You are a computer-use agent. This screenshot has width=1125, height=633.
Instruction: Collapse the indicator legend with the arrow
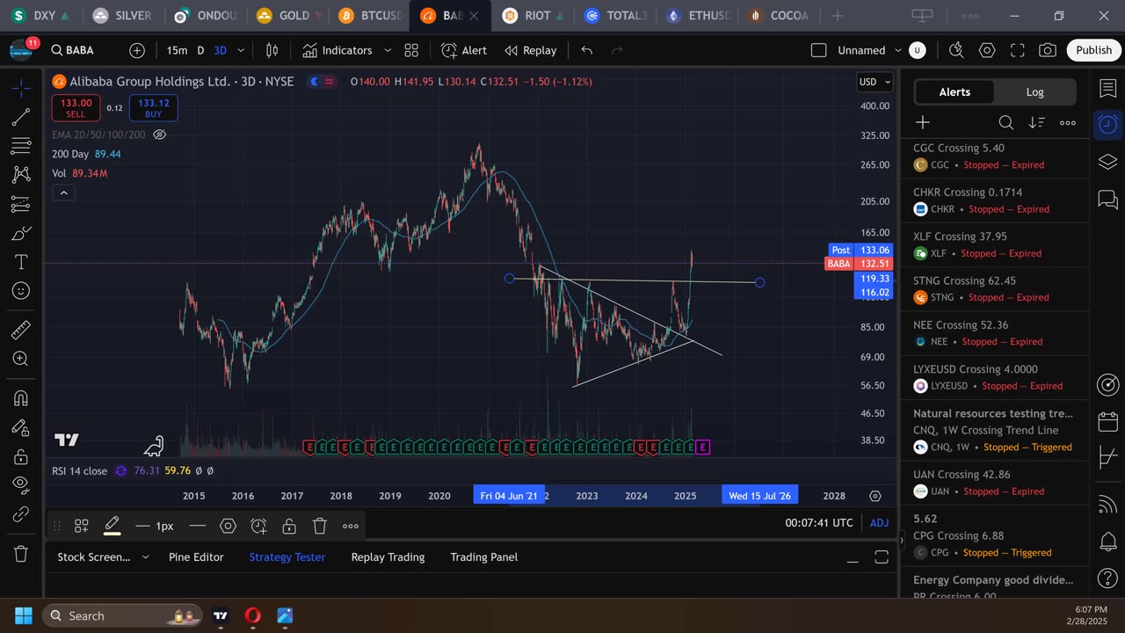coord(63,193)
